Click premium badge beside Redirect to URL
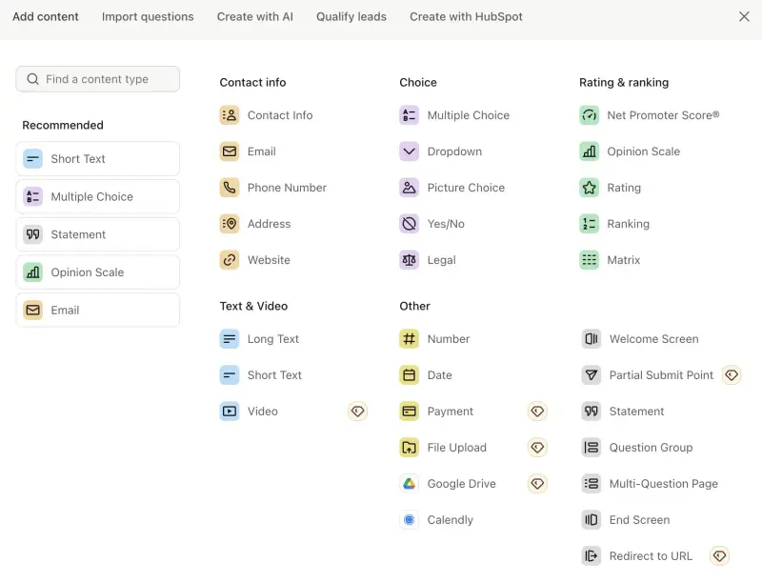This screenshot has height=583, width=762. pyautogui.click(x=720, y=555)
